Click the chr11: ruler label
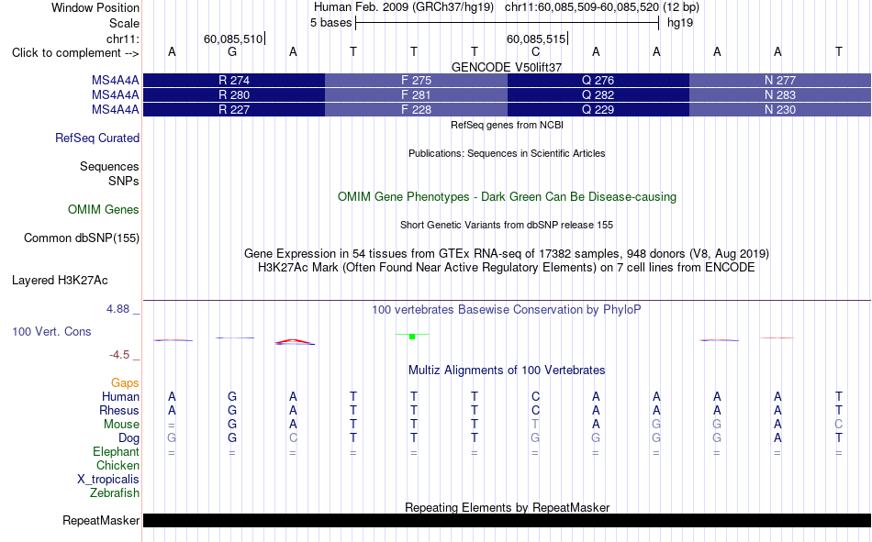 [122, 39]
